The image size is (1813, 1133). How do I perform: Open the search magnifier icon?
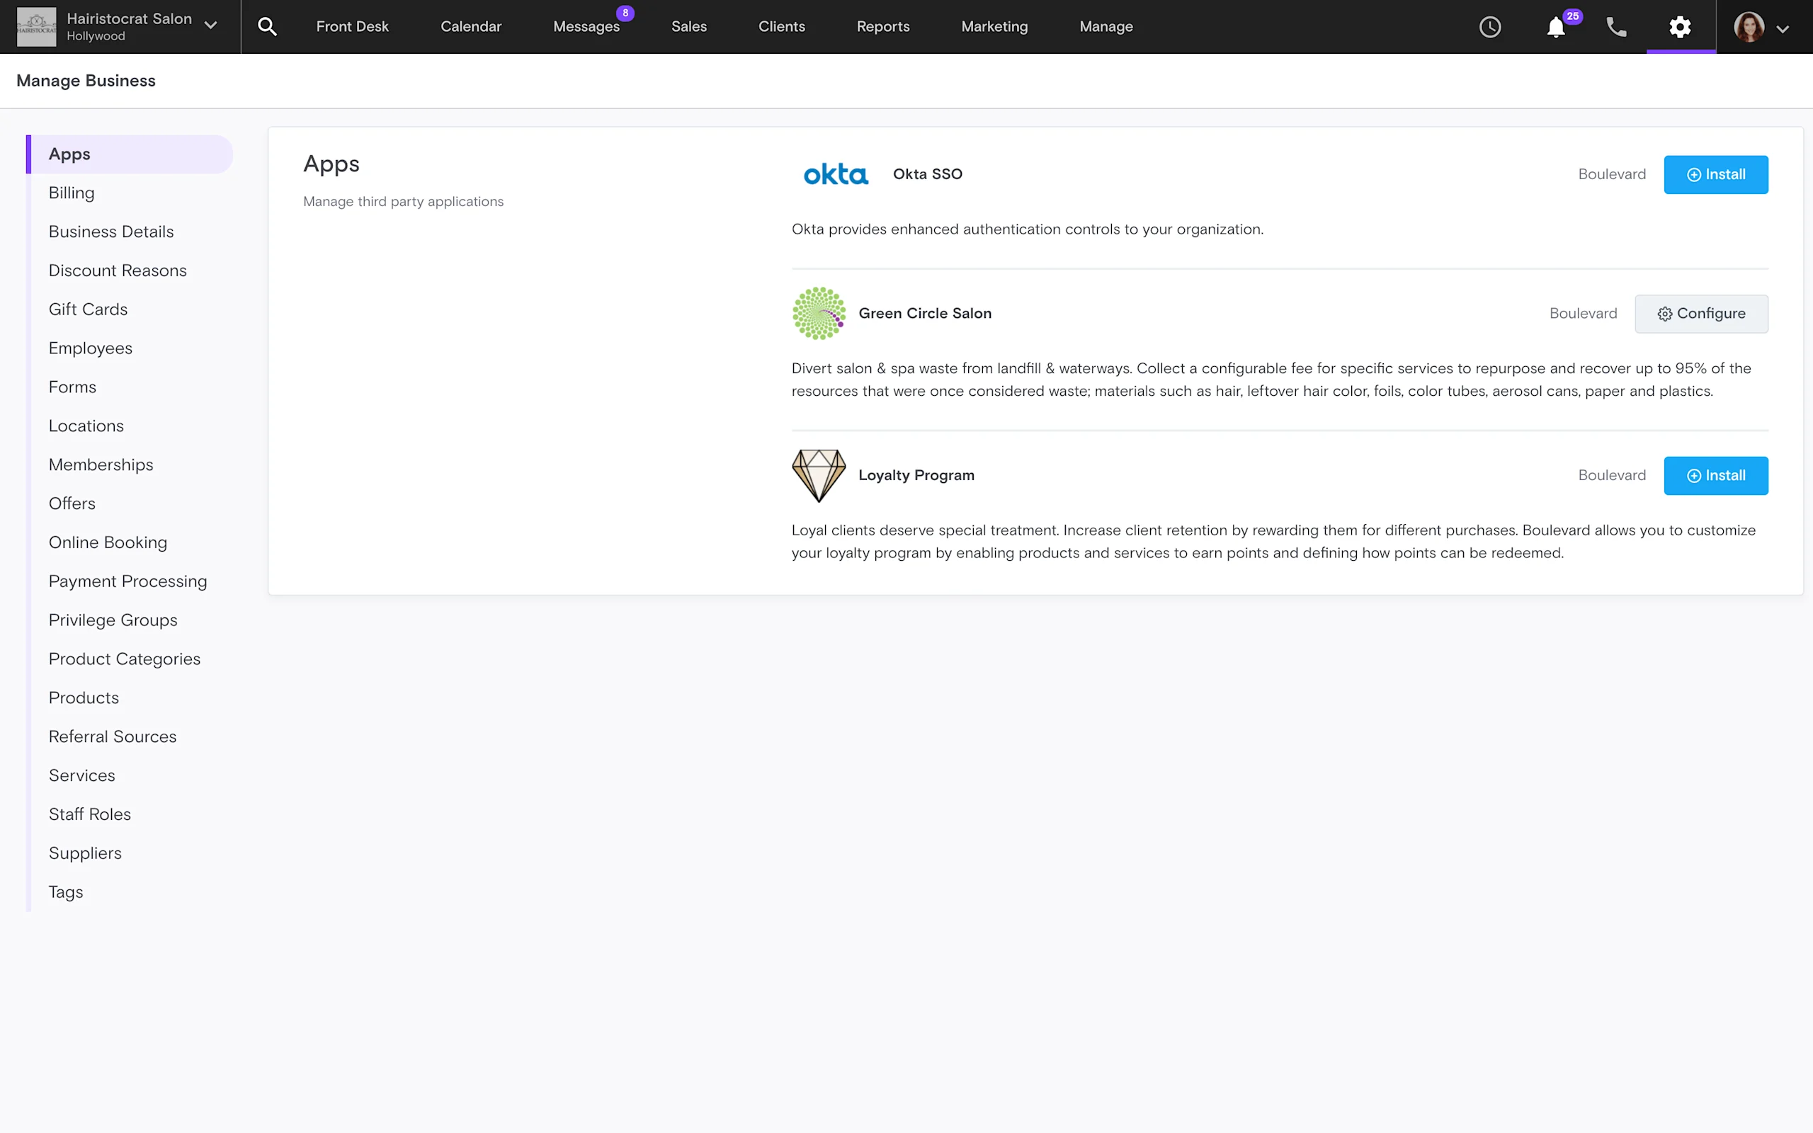point(268,27)
